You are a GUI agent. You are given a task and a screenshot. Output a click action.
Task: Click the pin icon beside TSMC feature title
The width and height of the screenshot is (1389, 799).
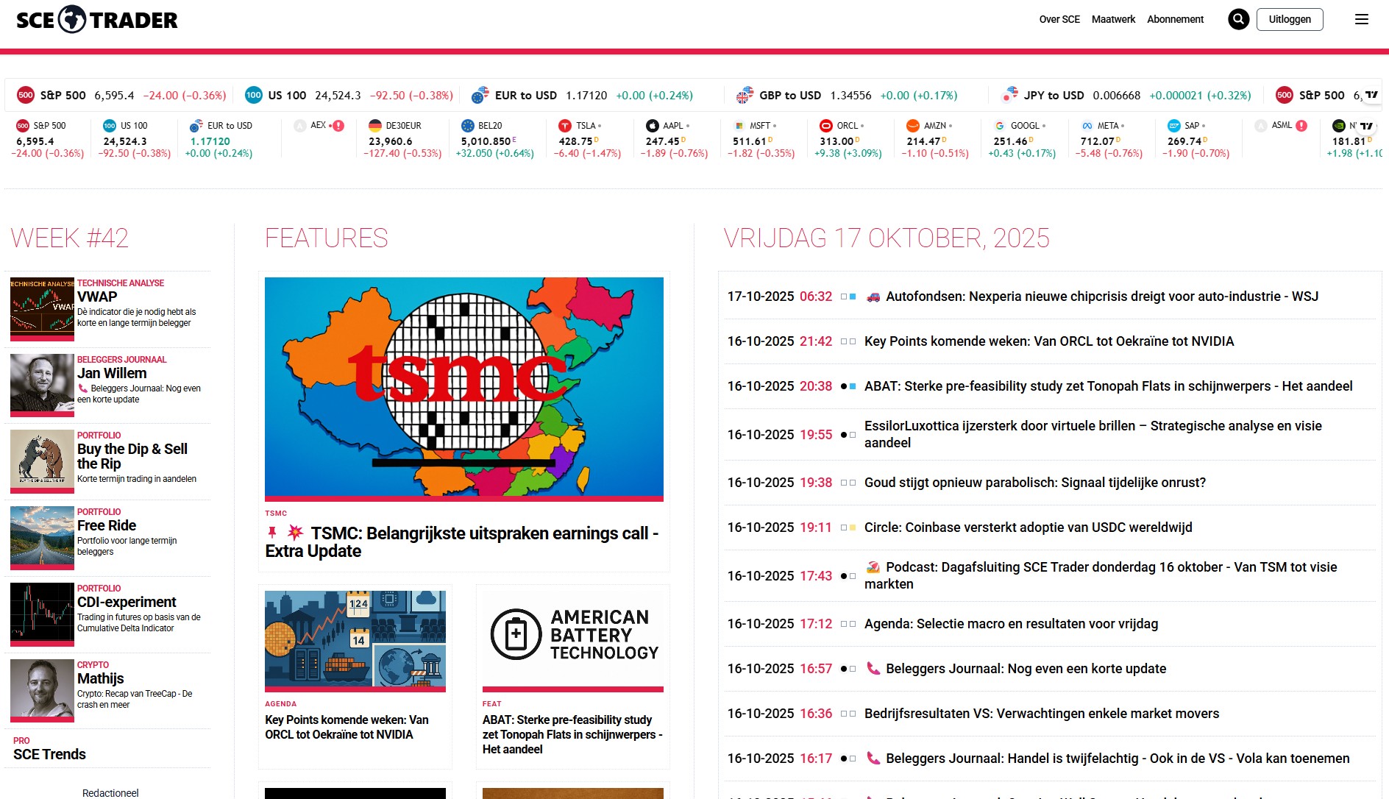click(272, 533)
